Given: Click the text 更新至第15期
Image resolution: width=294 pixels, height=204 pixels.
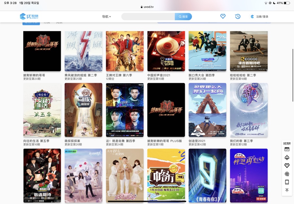Looking at the screenshot, I should click(155, 79).
